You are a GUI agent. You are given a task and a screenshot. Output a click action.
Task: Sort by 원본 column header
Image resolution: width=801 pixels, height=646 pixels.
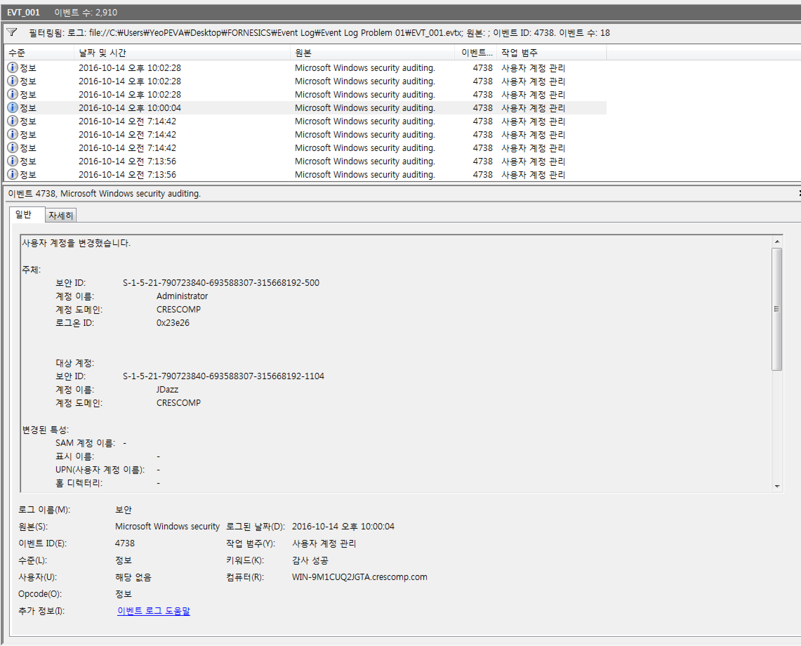[303, 53]
